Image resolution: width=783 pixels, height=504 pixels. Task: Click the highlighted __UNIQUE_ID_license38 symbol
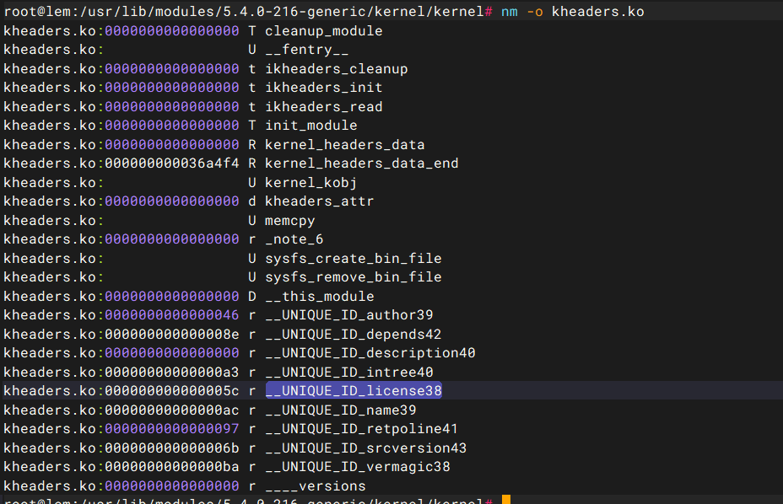click(x=353, y=391)
